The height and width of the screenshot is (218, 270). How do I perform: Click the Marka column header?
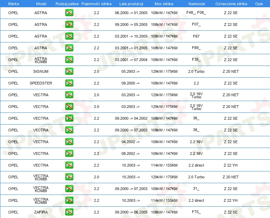13,4
